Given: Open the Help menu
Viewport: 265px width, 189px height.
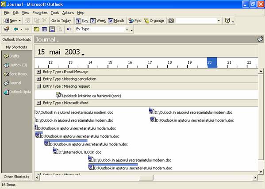Looking at the screenshot, I should click(x=81, y=13).
